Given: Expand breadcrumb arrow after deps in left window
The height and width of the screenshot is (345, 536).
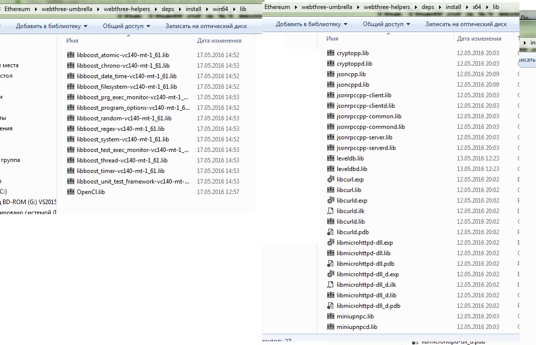Looking at the screenshot, I should pos(180,9).
